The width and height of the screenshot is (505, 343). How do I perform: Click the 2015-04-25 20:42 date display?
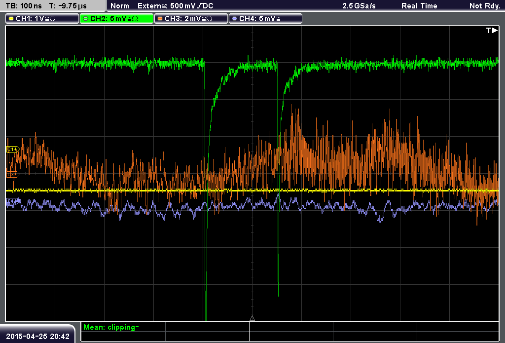coord(37,336)
